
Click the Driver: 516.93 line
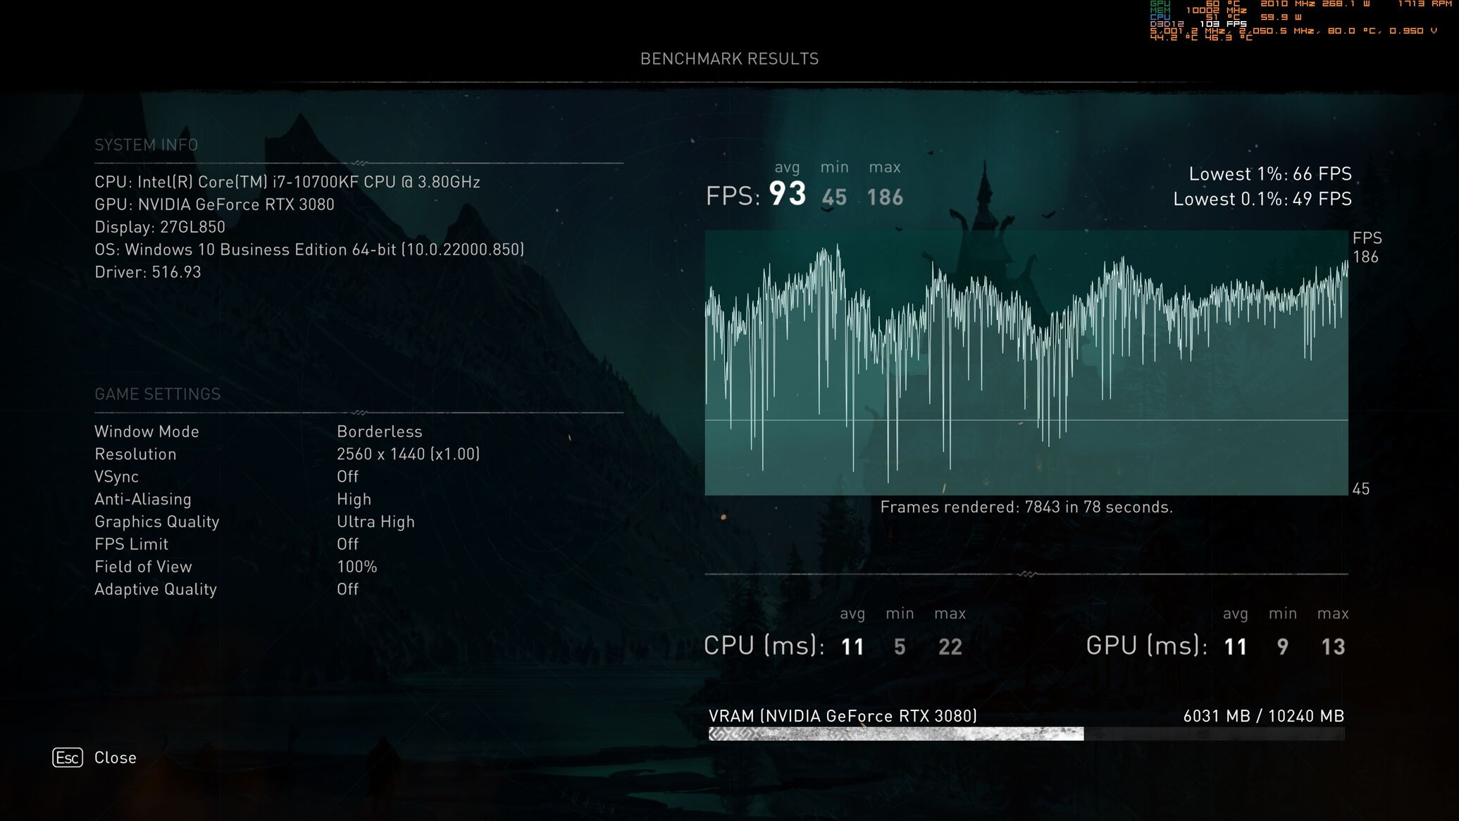pyautogui.click(x=148, y=272)
